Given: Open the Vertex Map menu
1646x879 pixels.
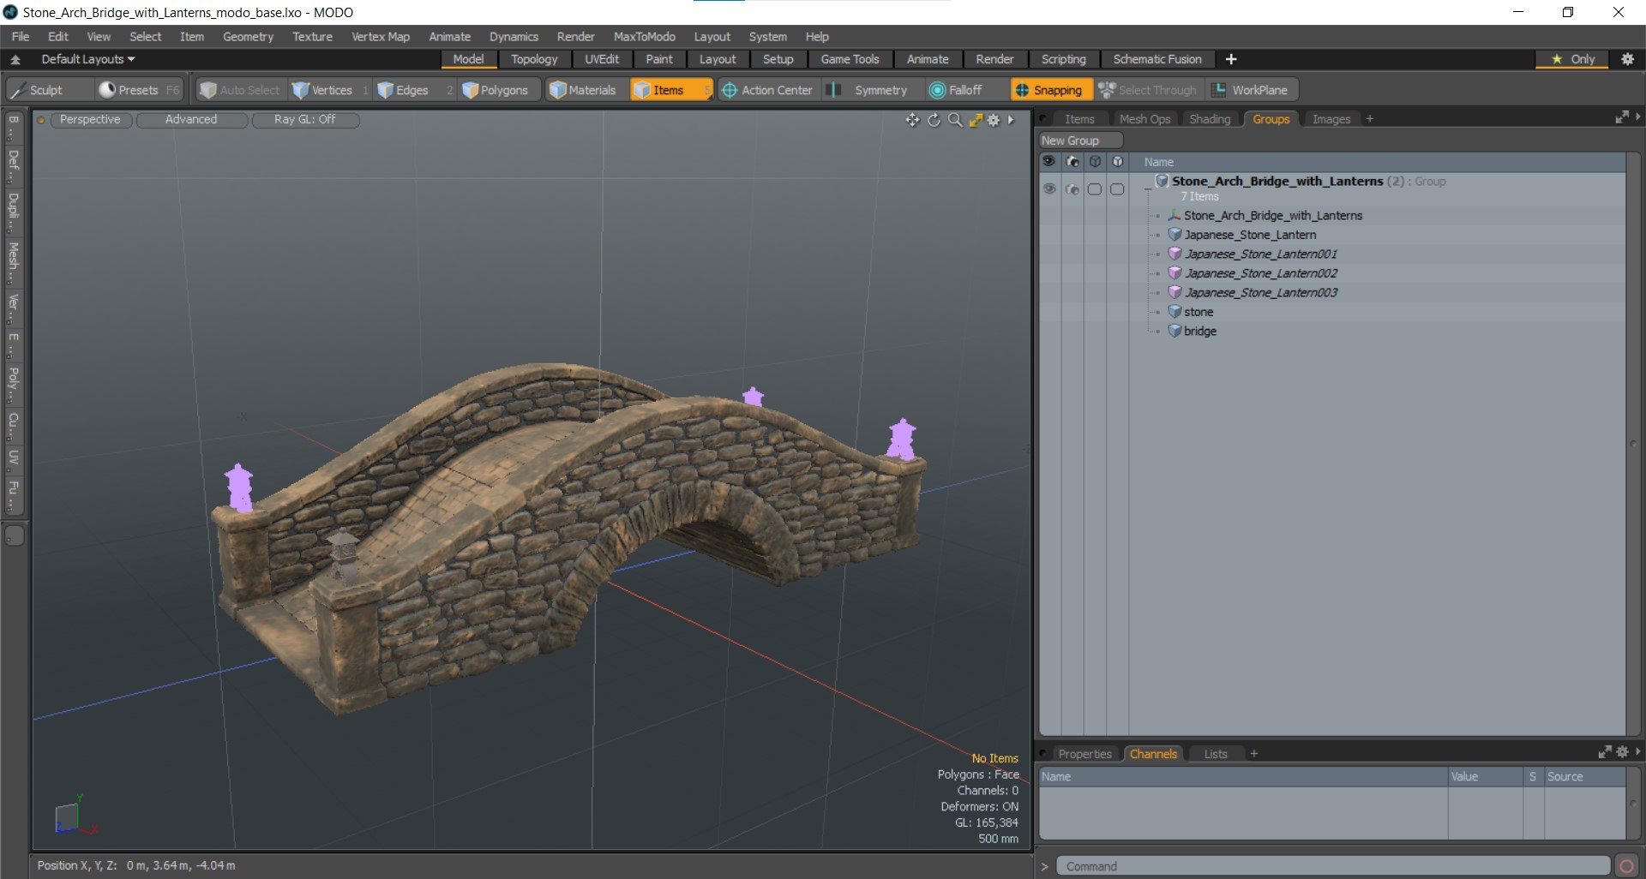Looking at the screenshot, I should pyautogui.click(x=381, y=37).
